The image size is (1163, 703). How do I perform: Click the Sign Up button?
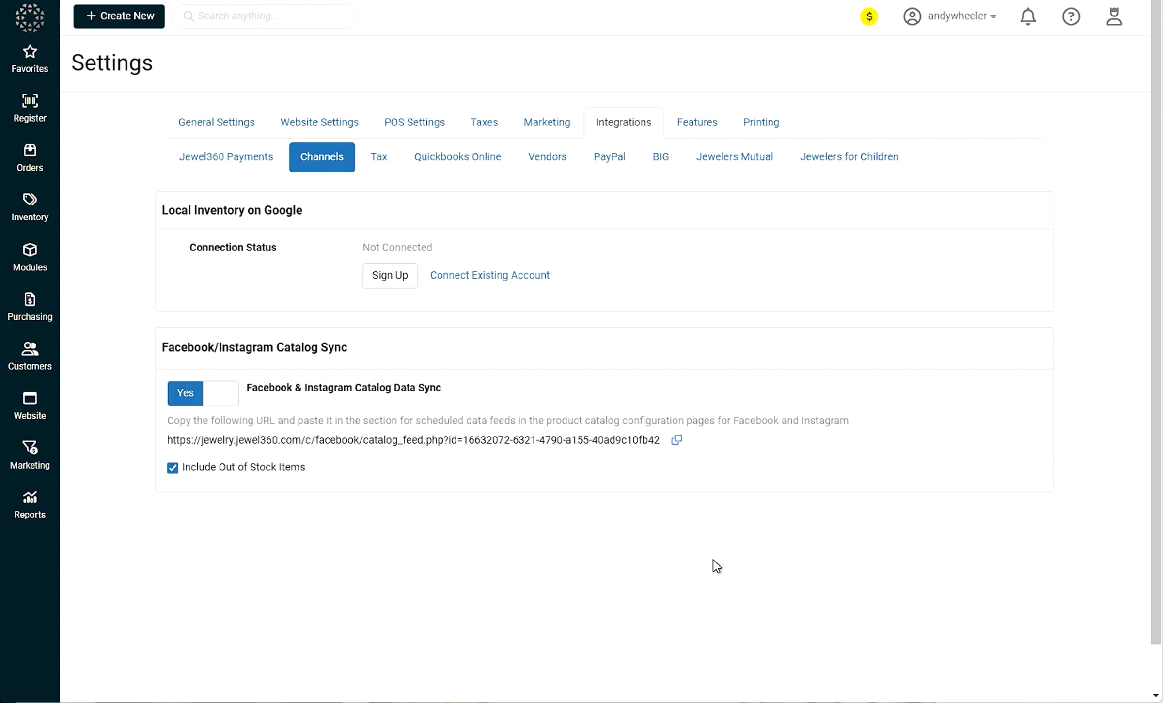click(390, 276)
